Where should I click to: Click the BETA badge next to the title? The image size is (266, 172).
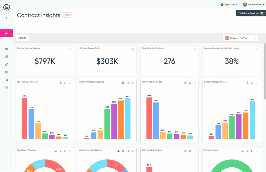click(x=67, y=15)
